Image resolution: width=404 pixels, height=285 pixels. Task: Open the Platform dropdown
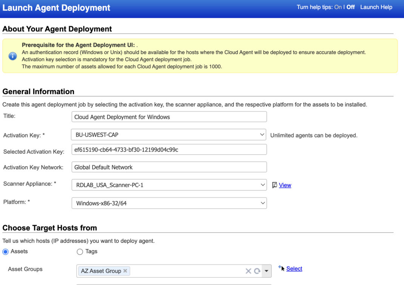click(x=262, y=203)
